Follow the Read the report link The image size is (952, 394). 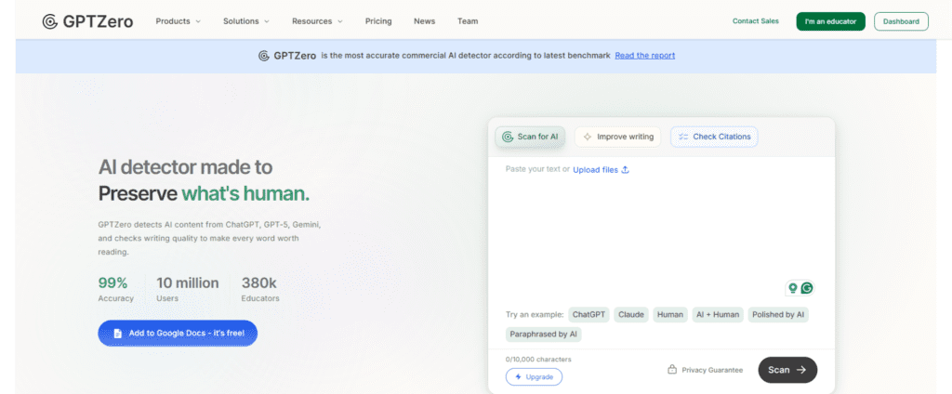point(644,55)
